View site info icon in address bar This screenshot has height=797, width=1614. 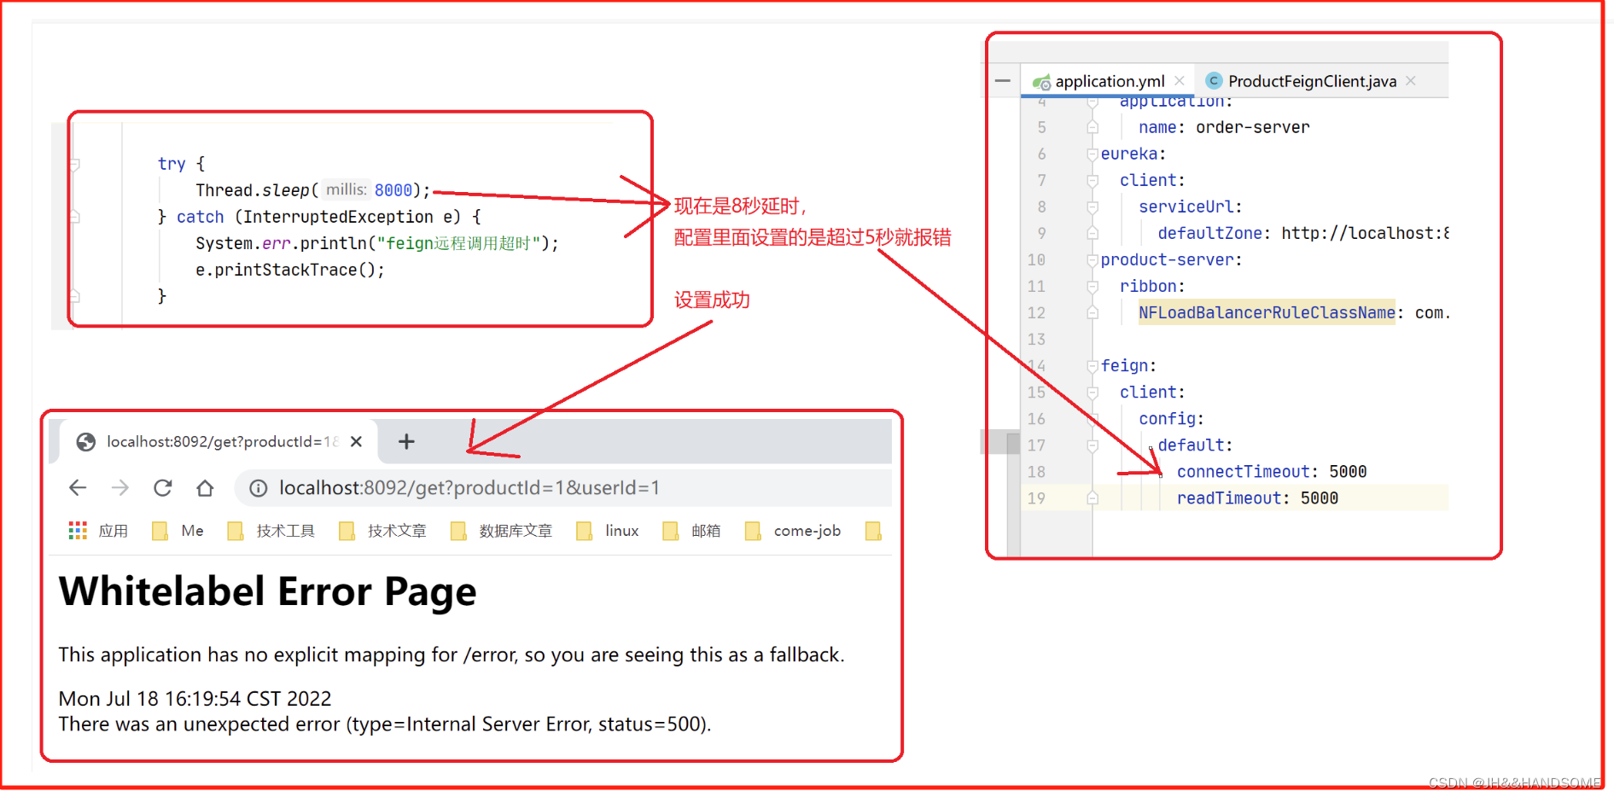pos(258,488)
